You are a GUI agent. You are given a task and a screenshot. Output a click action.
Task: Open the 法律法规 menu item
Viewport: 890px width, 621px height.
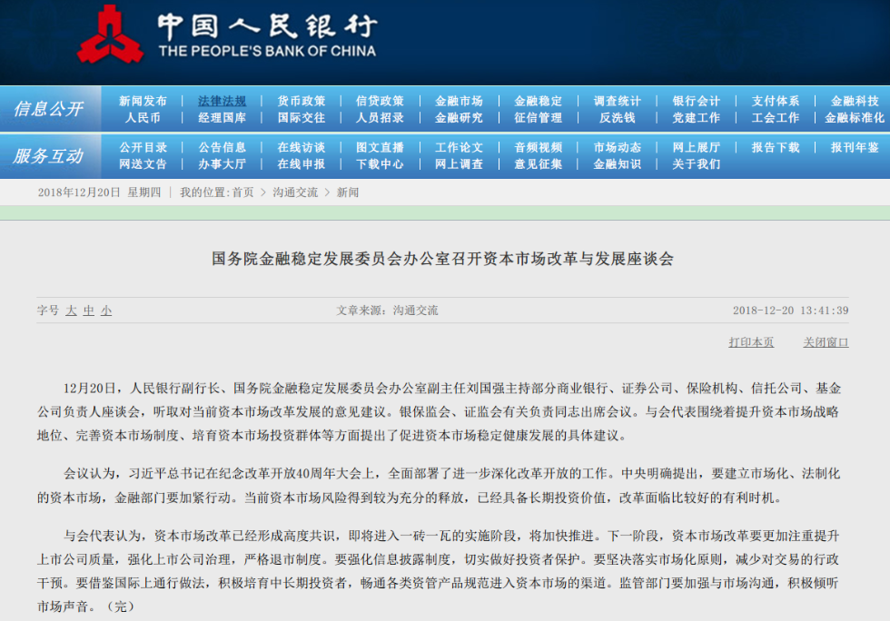point(222,102)
